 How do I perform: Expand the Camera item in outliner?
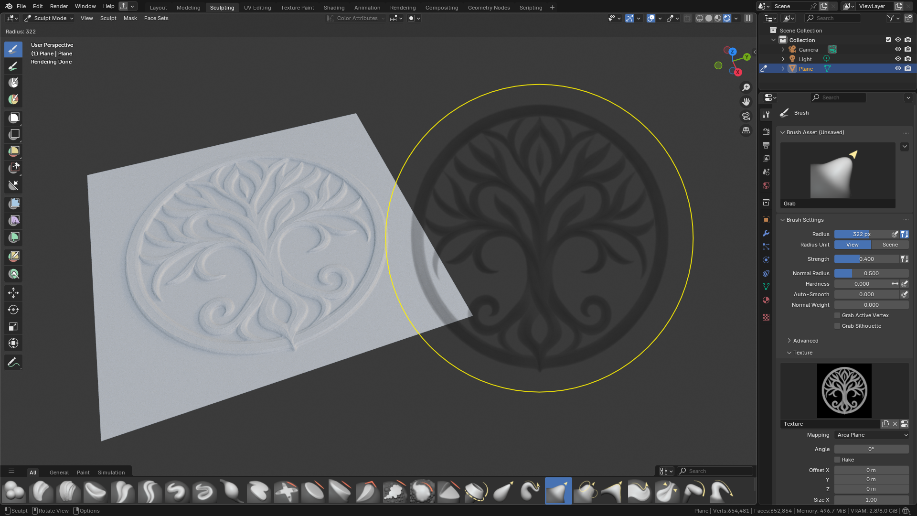[783, 50]
